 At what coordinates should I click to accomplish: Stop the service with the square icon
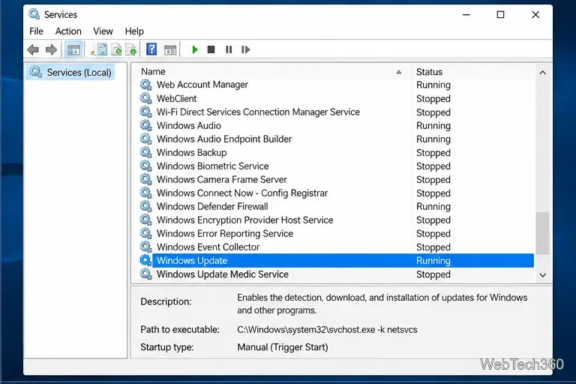click(211, 49)
